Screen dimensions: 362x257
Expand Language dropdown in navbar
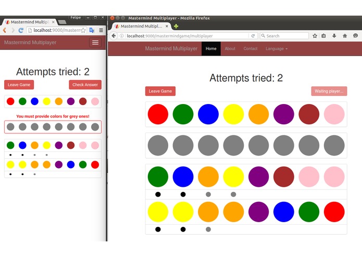point(277,48)
